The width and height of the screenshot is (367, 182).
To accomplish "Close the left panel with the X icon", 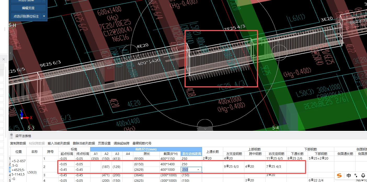I will point(4,59).
